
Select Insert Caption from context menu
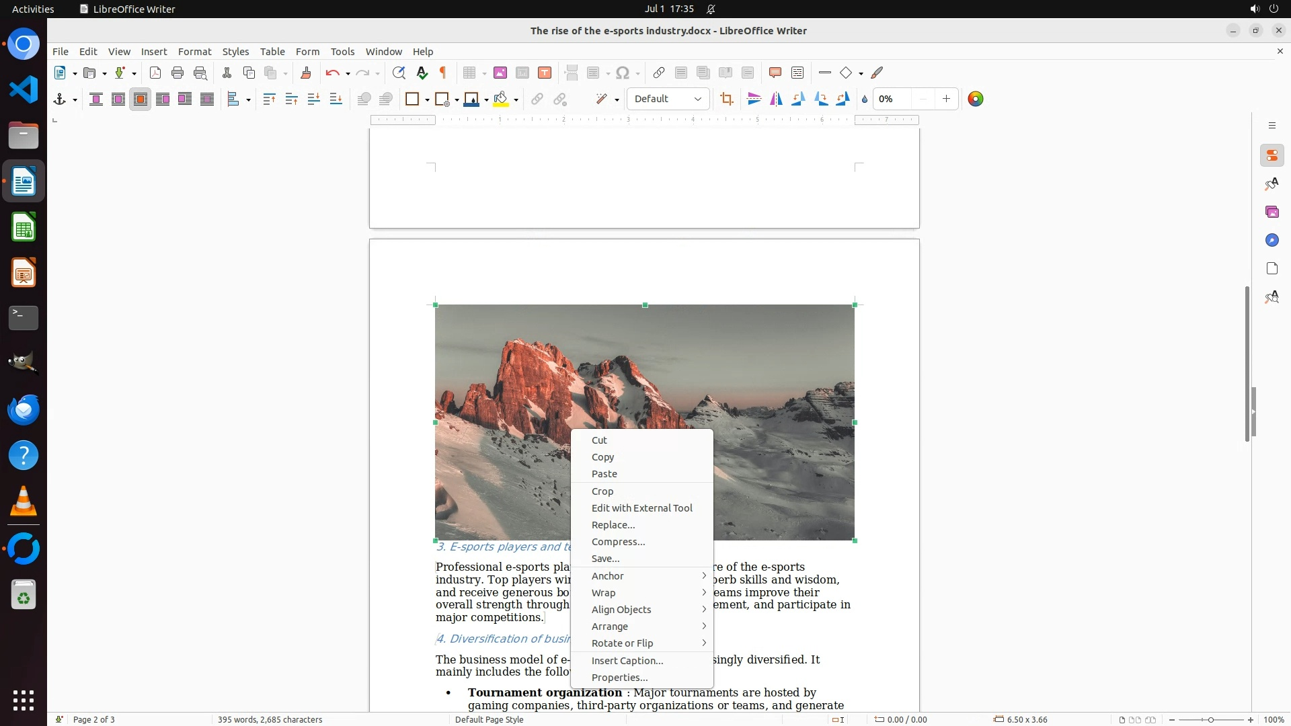pos(627,660)
